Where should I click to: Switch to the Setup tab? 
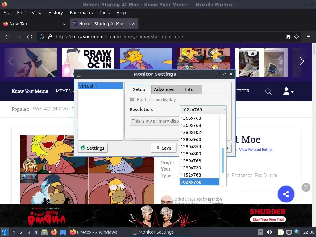tap(139, 89)
